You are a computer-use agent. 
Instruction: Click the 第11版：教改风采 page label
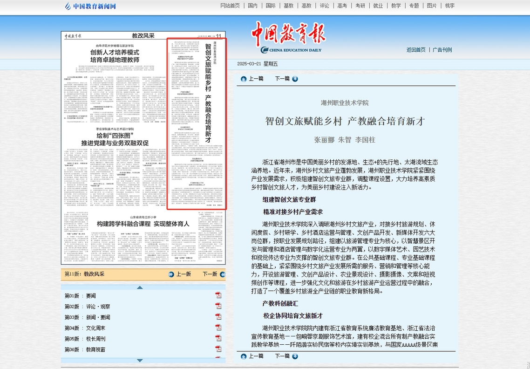[x=84, y=274]
